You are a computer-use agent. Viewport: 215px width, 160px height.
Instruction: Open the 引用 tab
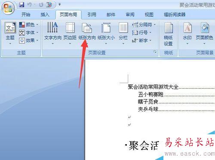click(92, 15)
